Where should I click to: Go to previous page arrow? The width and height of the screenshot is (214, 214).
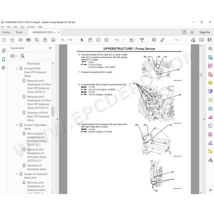45,40
